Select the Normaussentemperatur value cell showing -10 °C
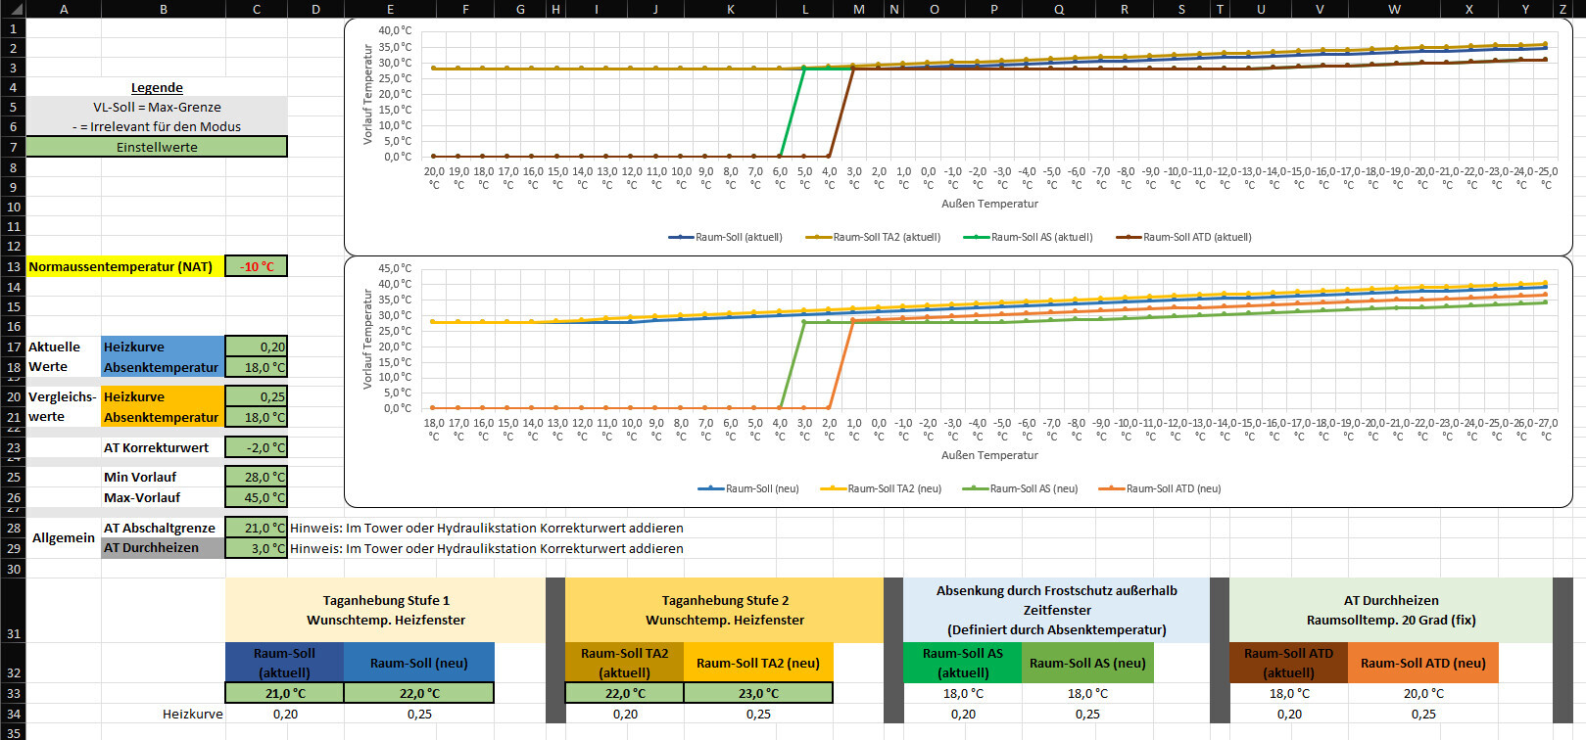 (256, 266)
